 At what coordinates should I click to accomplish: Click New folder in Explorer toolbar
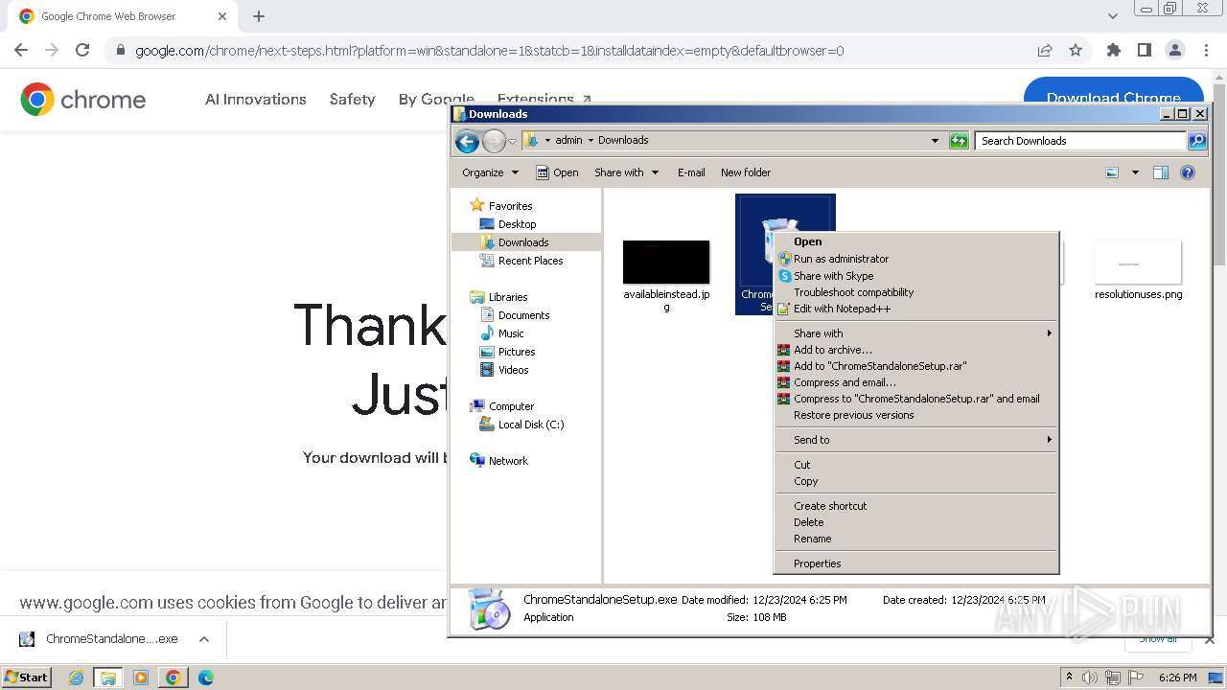pyautogui.click(x=746, y=172)
